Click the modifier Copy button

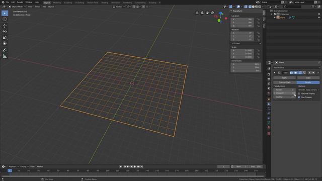pos(308,78)
